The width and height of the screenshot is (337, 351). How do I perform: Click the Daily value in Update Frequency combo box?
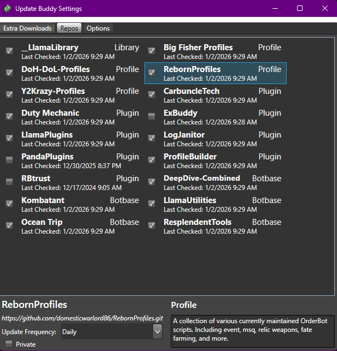pyautogui.click(x=69, y=332)
